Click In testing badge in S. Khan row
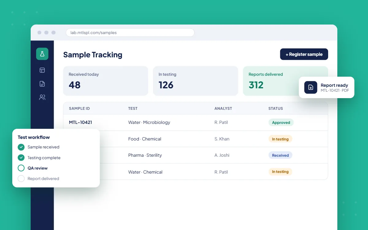 [x=280, y=139]
